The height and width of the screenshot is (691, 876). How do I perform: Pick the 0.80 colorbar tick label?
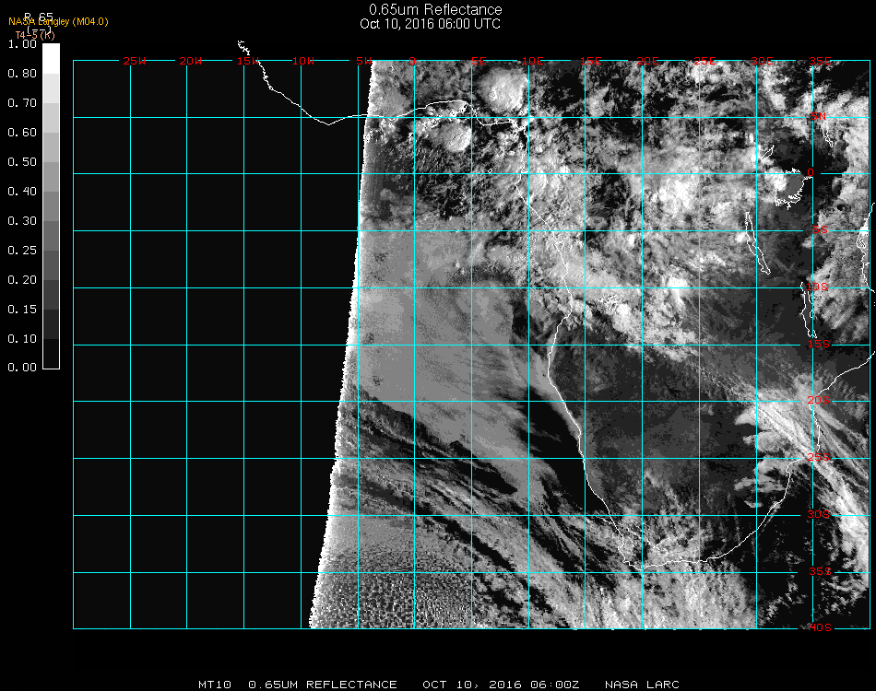coord(22,74)
